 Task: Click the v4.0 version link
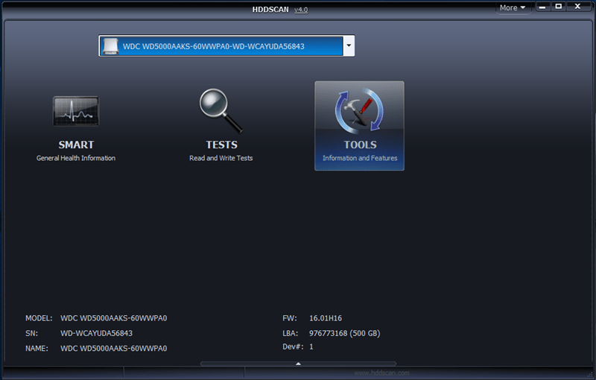pos(301,10)
